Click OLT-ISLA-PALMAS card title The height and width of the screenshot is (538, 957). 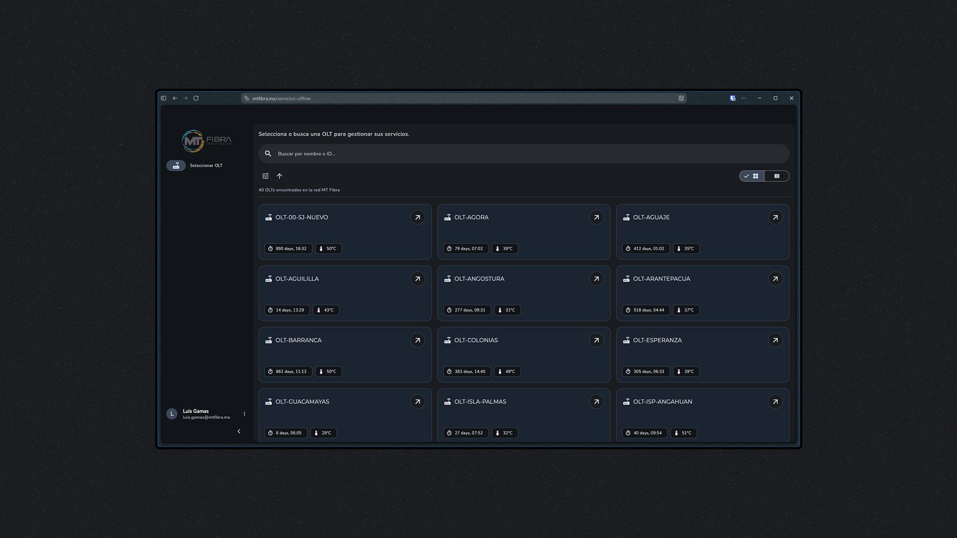point(480,402)
